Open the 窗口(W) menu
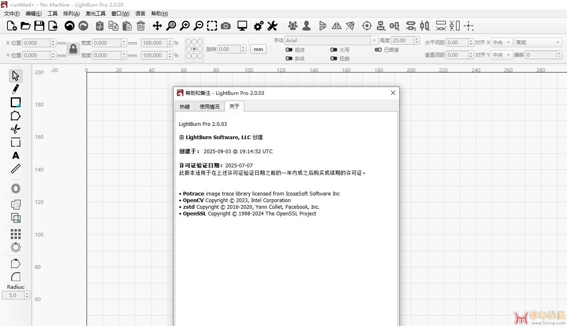Screen dimensions: 567x326 [120, 14]
